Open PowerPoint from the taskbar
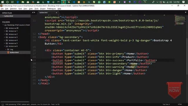Screen dimensions: 188x106 (x=115, y=2)
